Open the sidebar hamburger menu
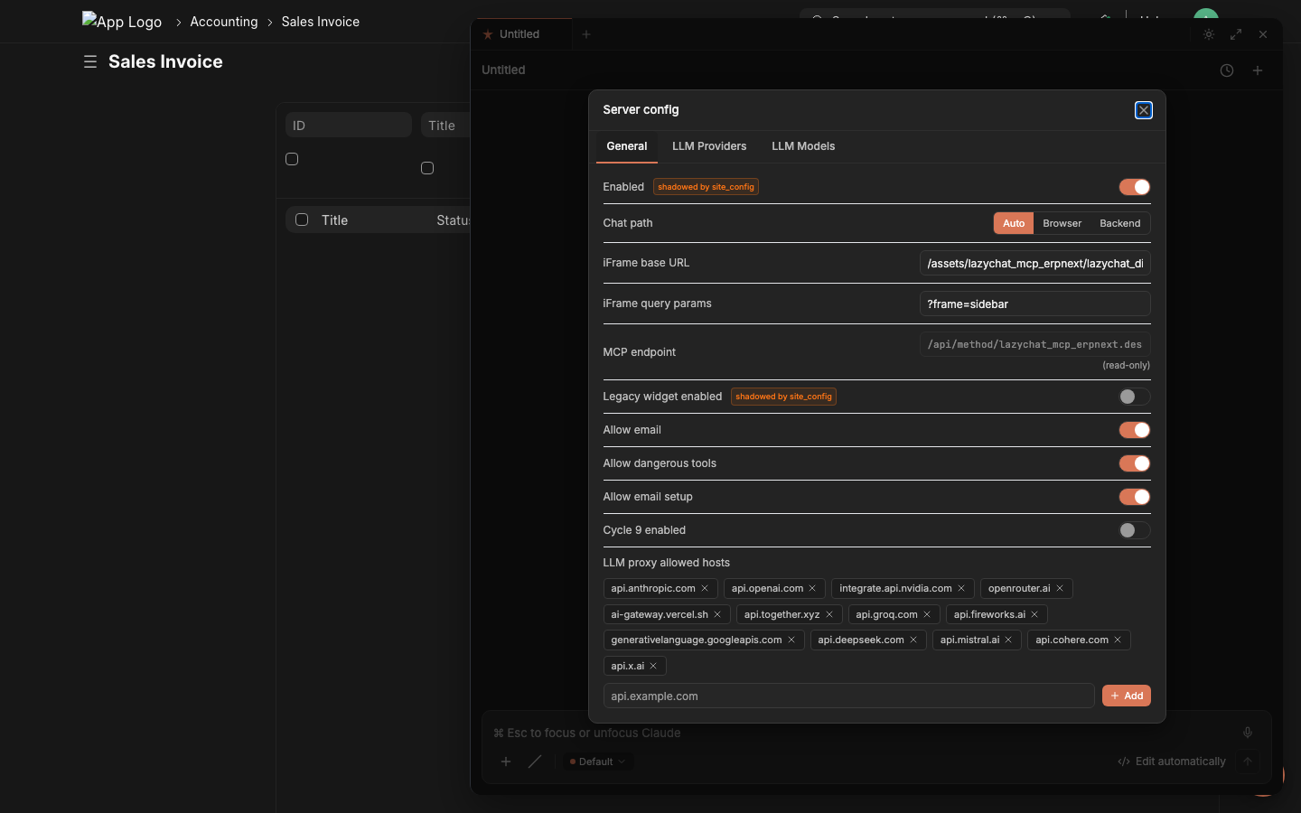Viewport: 1301px width, 813px height. pyautogui.click(x=90, y=61)
